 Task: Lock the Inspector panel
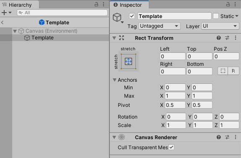228,4
